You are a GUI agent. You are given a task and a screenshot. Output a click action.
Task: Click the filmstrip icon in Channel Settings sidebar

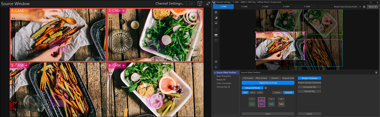216,35
